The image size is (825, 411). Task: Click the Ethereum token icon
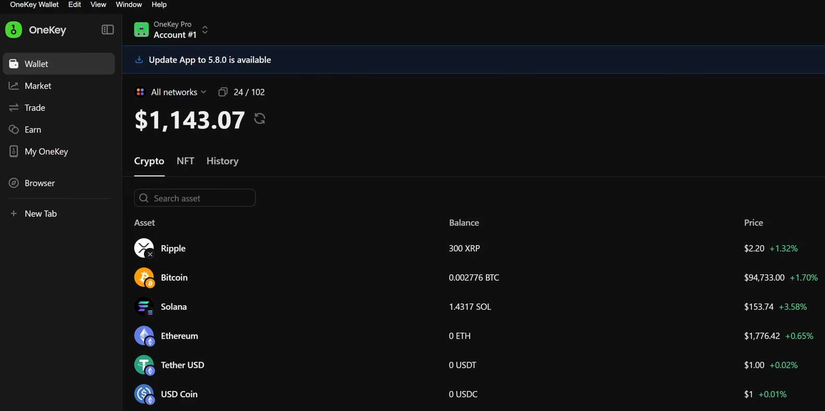click(x=144, y=335)
